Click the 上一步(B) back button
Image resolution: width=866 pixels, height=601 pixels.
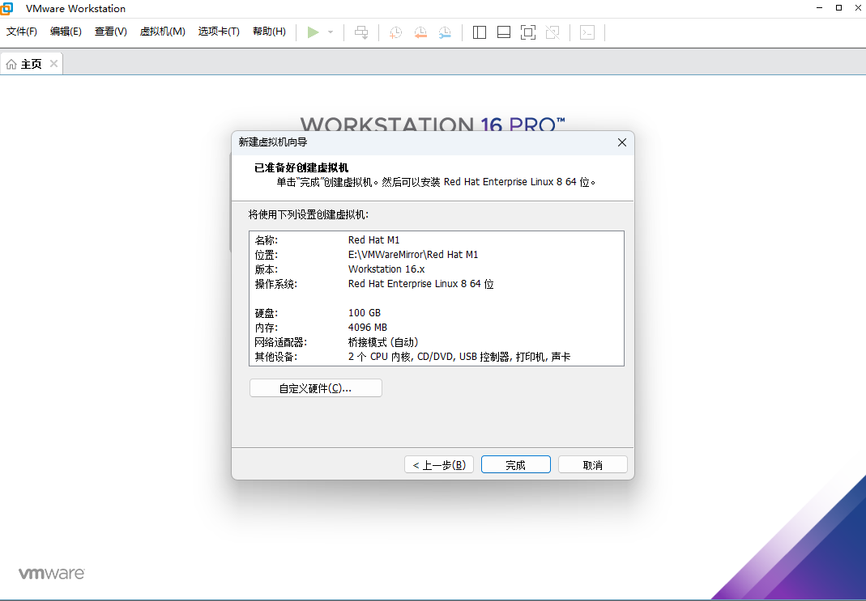(x=439, y=465)
